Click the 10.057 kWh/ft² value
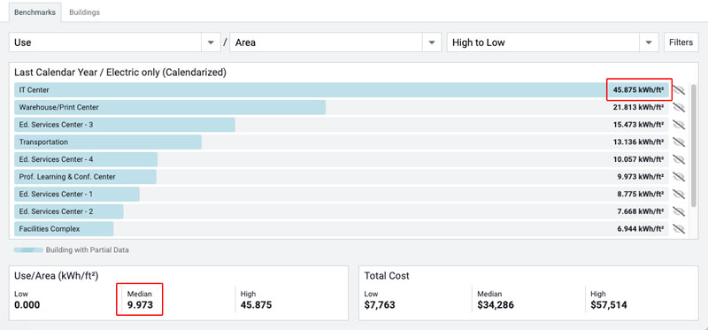 coord(638,159)
